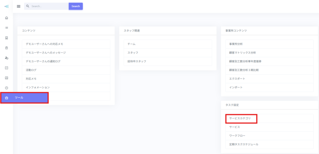Click the user-with-clock icon in sidebar

pos(7,58)
